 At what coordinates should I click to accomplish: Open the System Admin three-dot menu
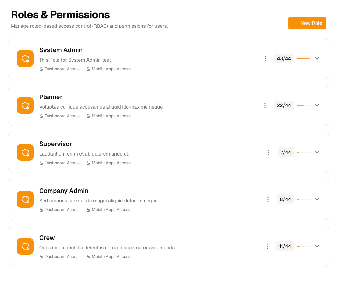click(x=265, y=58)
